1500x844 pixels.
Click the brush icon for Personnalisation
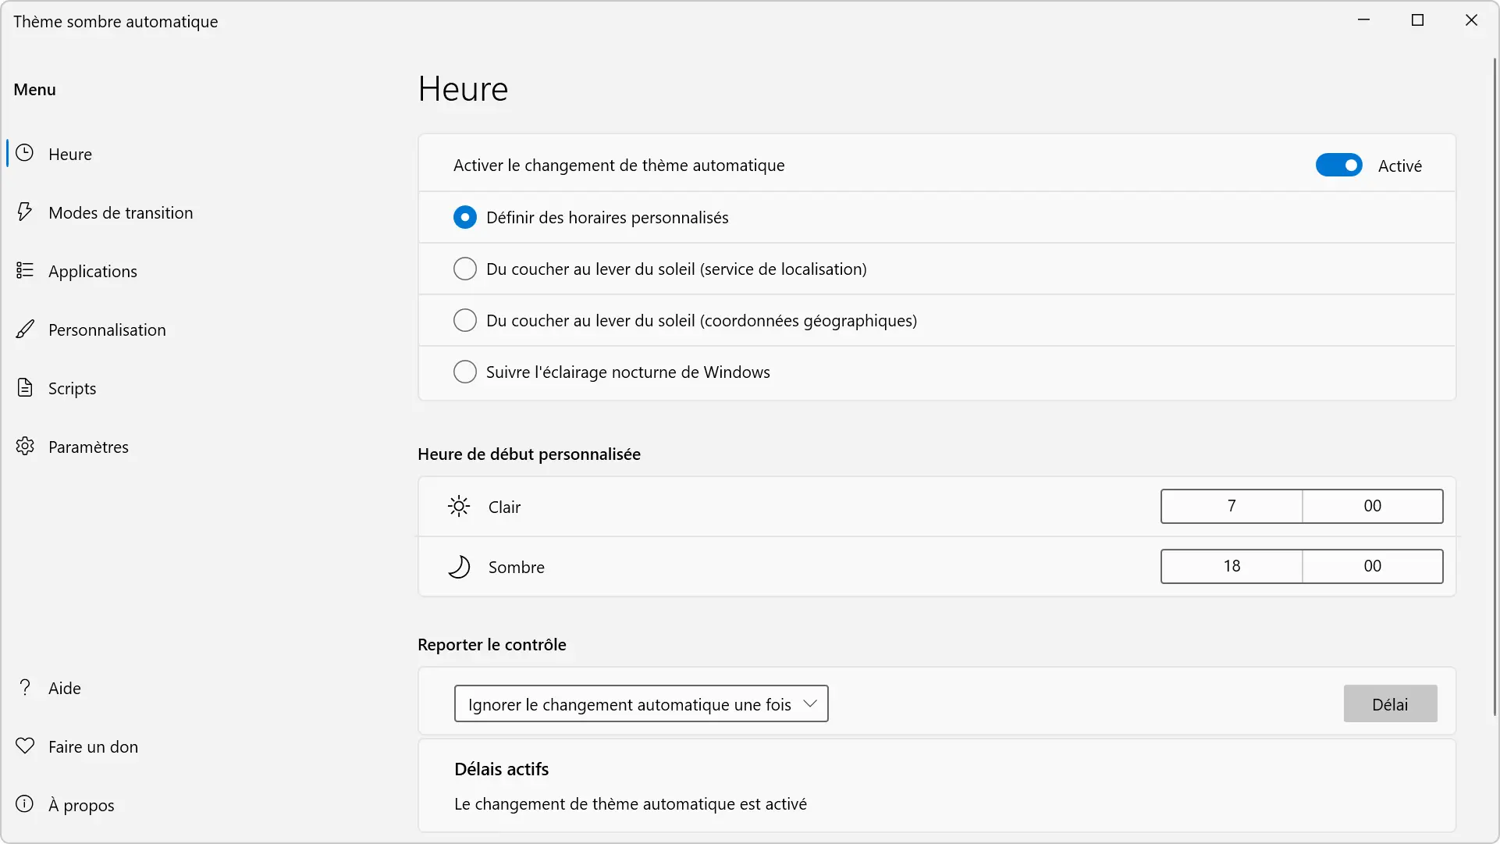(25, 329)
